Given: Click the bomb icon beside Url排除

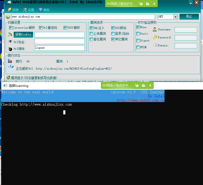Looking at the screenshot, I should tap(10, 48).
